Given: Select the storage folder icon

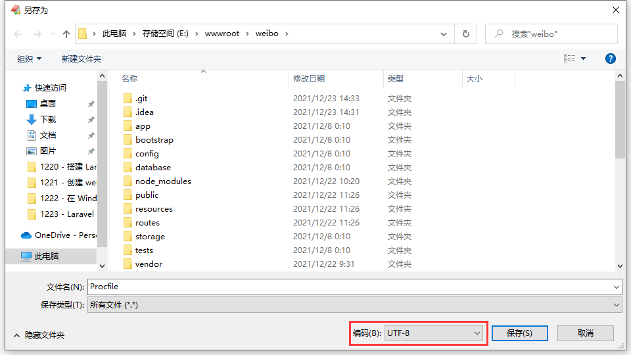Looking at the screenshot, I should 128,236.
